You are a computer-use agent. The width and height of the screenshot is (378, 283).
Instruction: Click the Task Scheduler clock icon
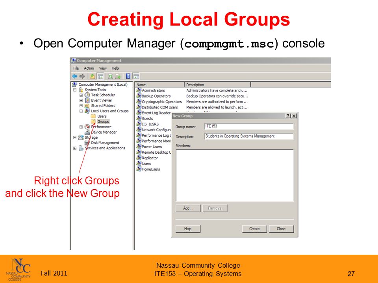coord(87,95)
